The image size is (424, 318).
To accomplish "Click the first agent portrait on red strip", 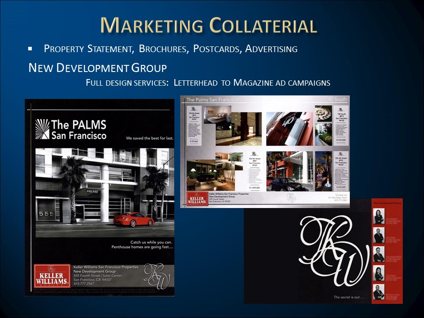I will pyautogui.click(x=379, y=216).
